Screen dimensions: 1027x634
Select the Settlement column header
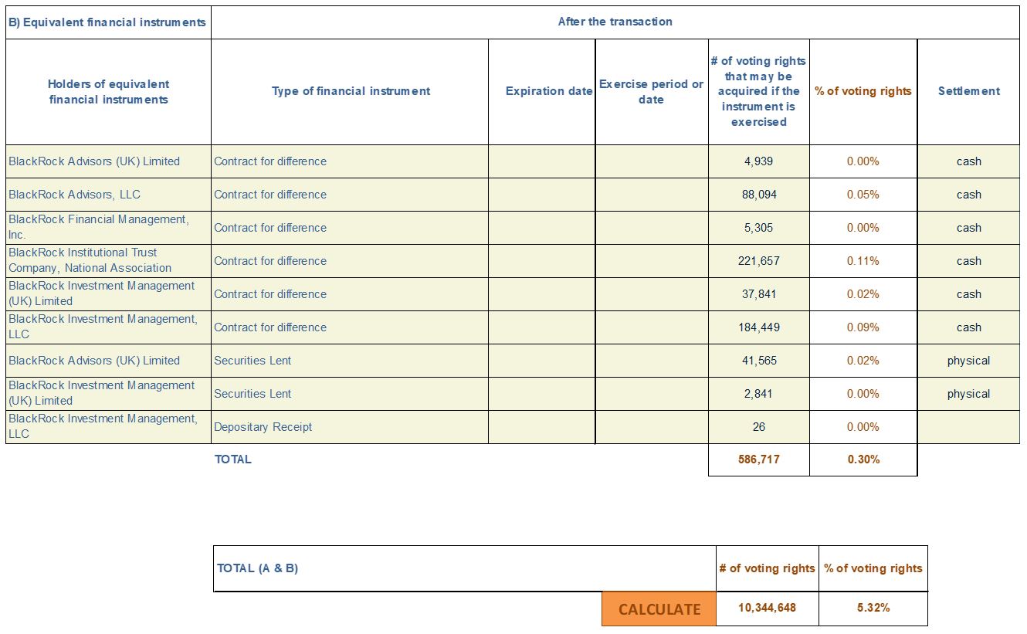(x=968, y=92)
